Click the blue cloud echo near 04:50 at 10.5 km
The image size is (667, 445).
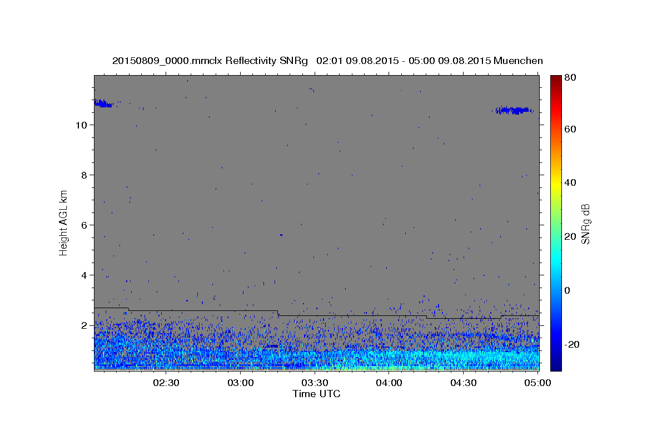click(513, 110)
